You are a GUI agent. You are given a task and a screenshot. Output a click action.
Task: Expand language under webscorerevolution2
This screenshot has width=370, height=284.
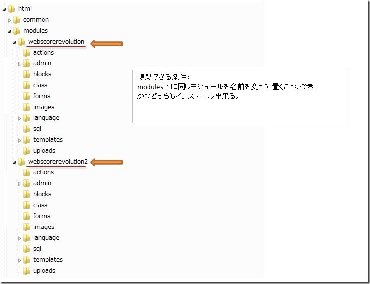pos(19,238)
